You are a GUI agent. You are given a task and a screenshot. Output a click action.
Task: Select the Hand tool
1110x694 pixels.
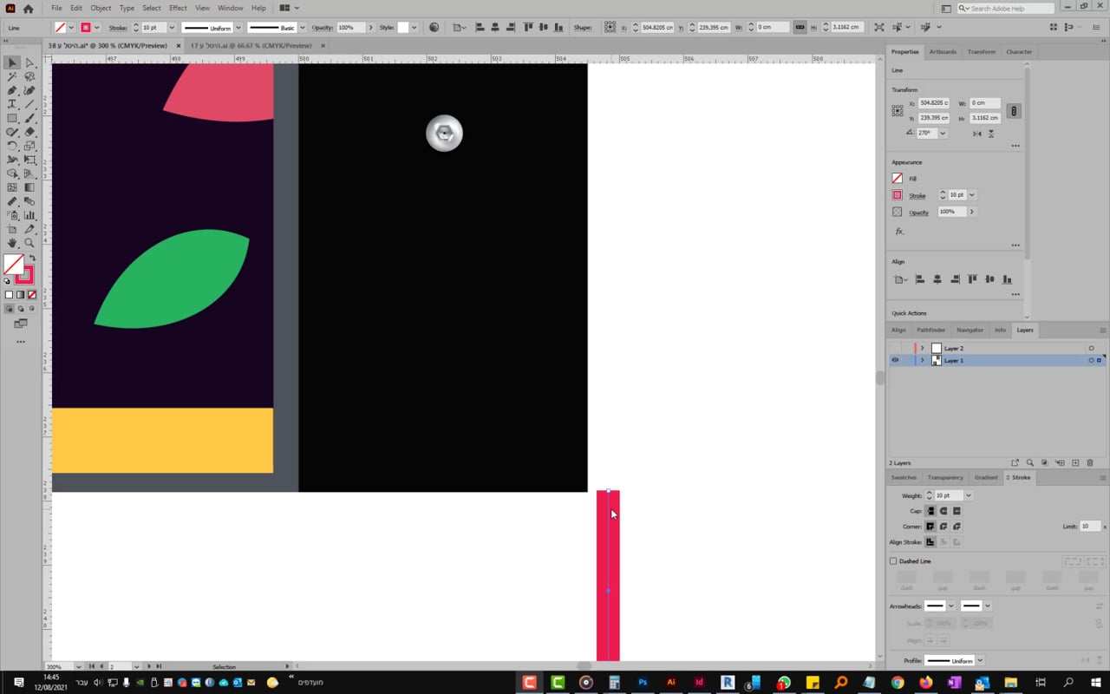[x=12, y=243]
